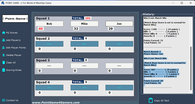Image resolution: width=195 pixels, height=104 pixels.
Task: Click the Squad 3 heading
Action: click(x=43, y=60)
